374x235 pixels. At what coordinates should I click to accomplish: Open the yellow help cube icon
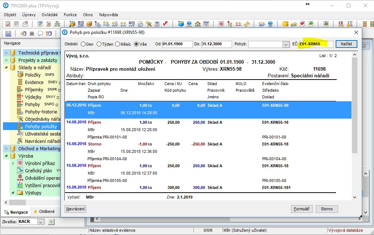coord(285,24)
